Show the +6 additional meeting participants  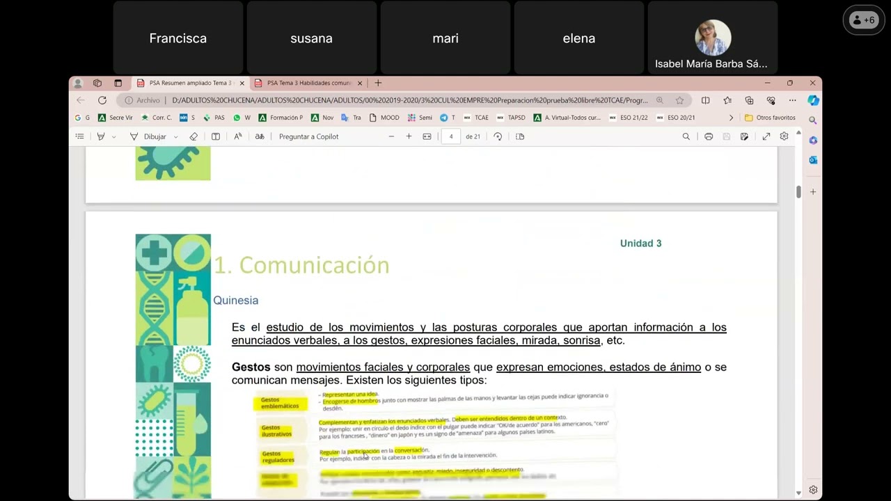coord(864,20)
